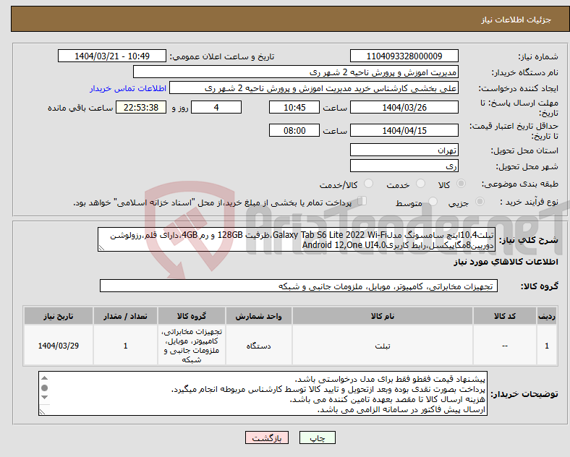
Task: Click the تاریخ نیاز column header
Action: point(58,316)
